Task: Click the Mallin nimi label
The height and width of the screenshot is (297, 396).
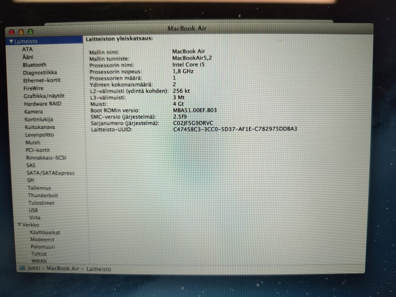Action: (x=104, y=52)
